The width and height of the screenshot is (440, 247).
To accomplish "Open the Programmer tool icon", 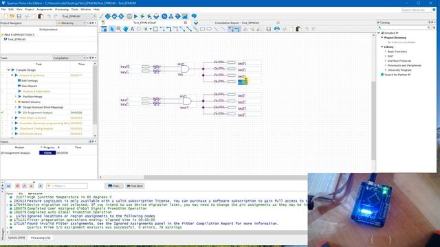I will (178, 16).
